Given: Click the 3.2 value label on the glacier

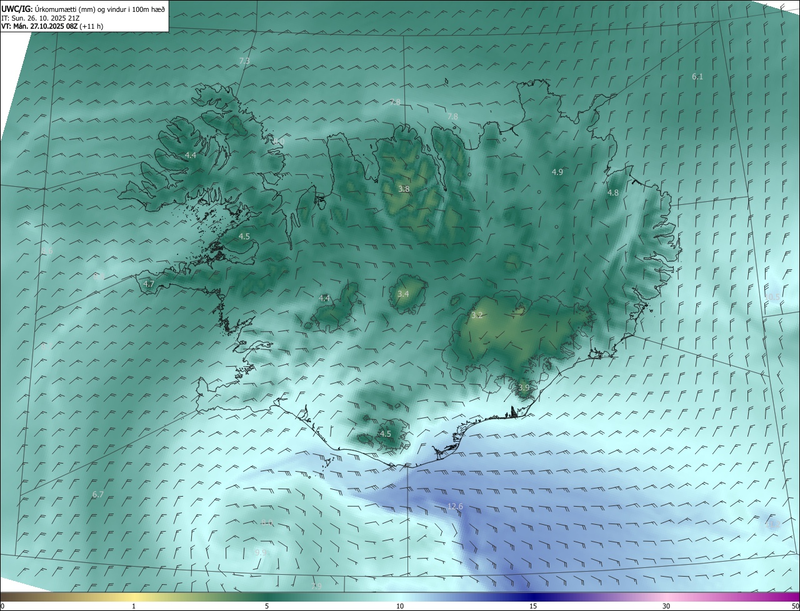Looking at the screenshot, I should [477, 315].
